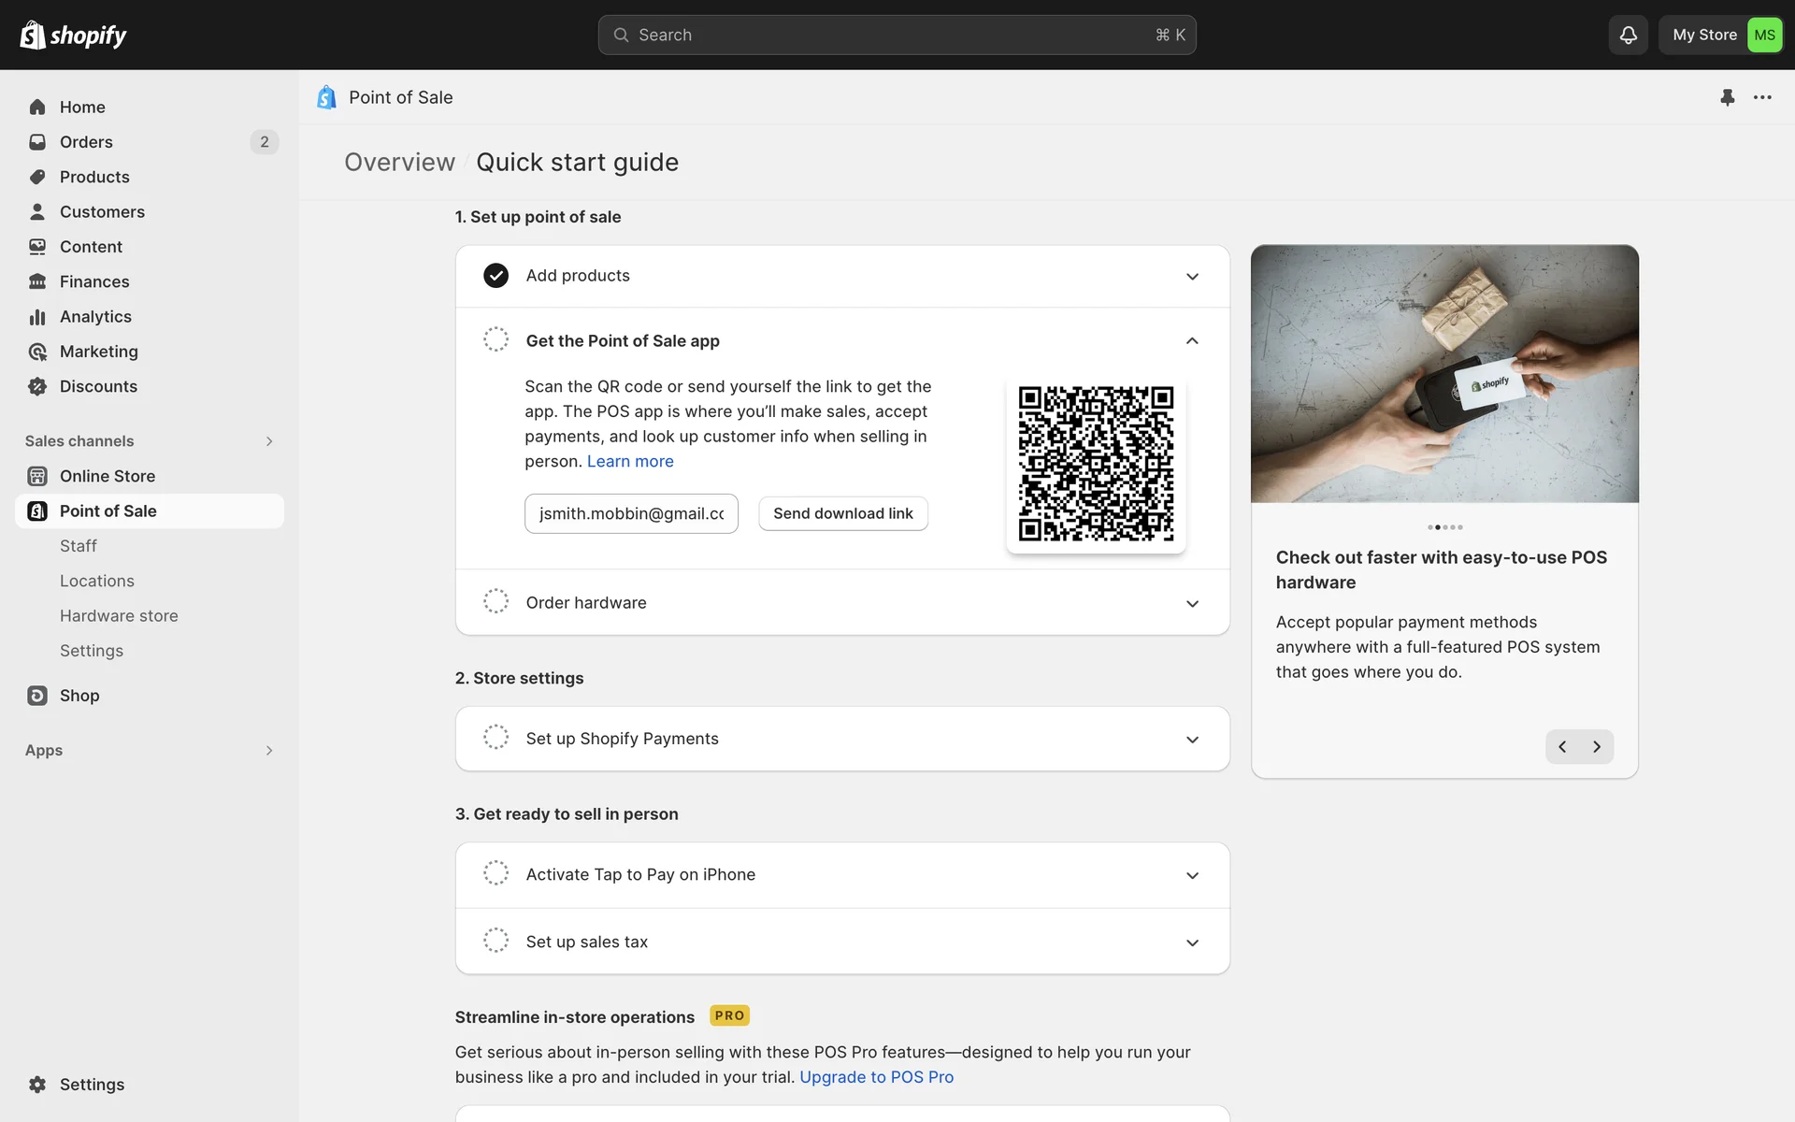
Task: Click the Discounts sidebar icon
Action: coord(37,386)
